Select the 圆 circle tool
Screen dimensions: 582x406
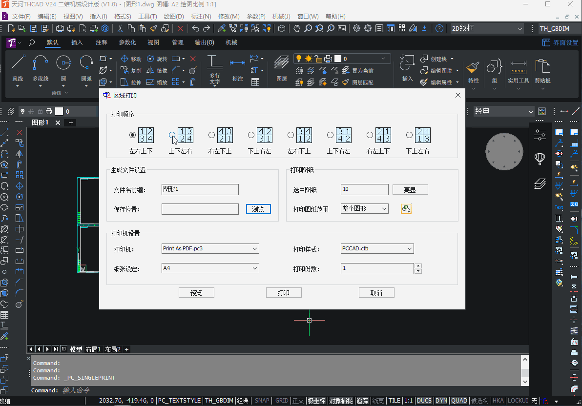[x=63, y=69]
